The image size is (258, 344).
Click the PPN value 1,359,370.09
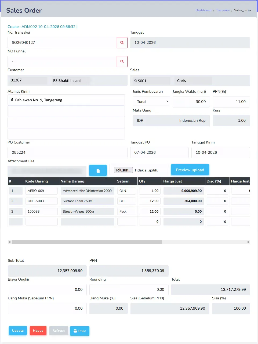(129, 271)
